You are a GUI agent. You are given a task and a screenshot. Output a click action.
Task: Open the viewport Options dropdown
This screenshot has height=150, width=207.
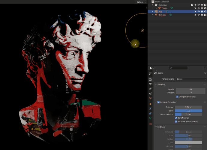141,2
